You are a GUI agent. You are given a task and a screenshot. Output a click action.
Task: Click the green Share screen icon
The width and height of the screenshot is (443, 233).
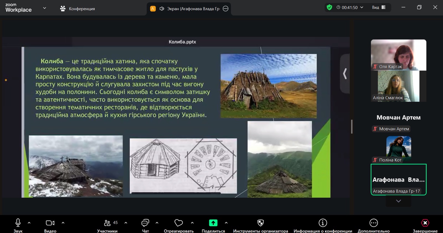pos(213,223)
